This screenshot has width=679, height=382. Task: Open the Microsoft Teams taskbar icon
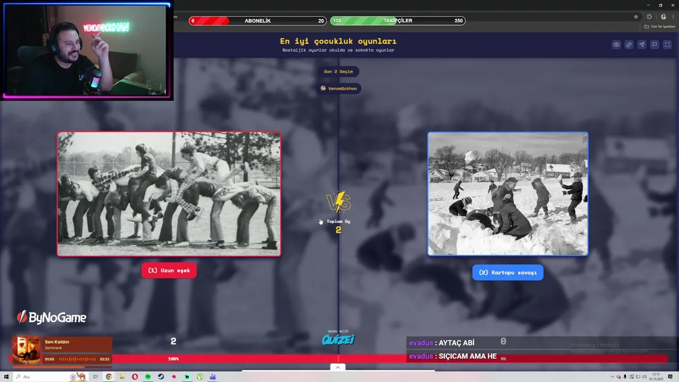click(x=213, y=377)
